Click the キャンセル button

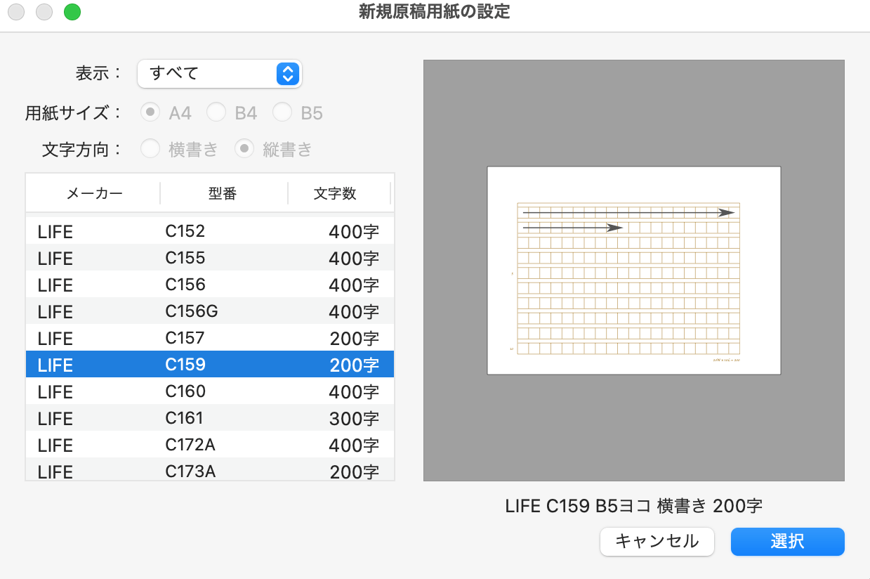click(x=657, y=542)
